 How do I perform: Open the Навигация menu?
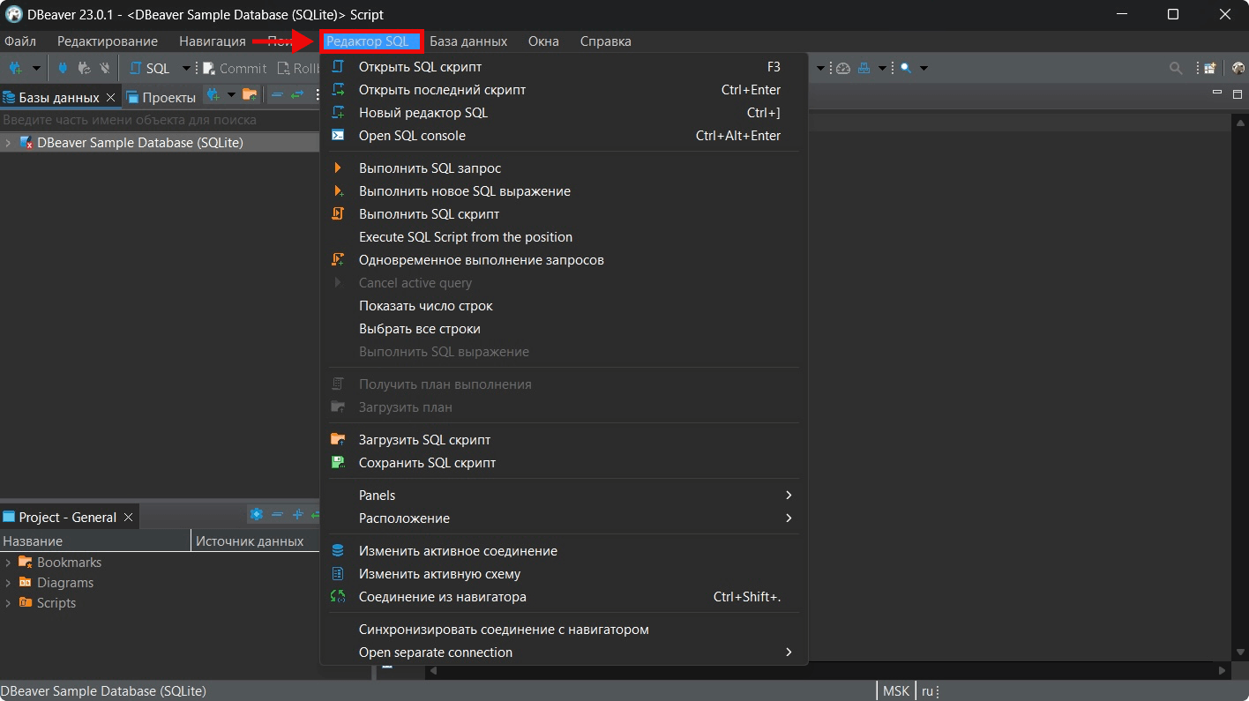click(213, 41)
